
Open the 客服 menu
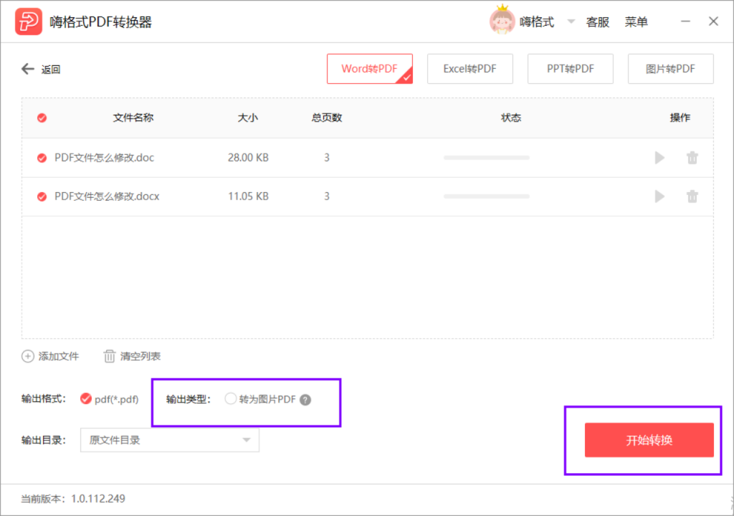(x=597, y=22)
